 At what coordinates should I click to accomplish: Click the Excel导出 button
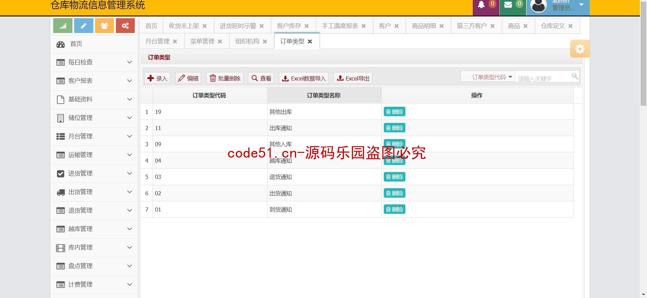click(353, 78)
